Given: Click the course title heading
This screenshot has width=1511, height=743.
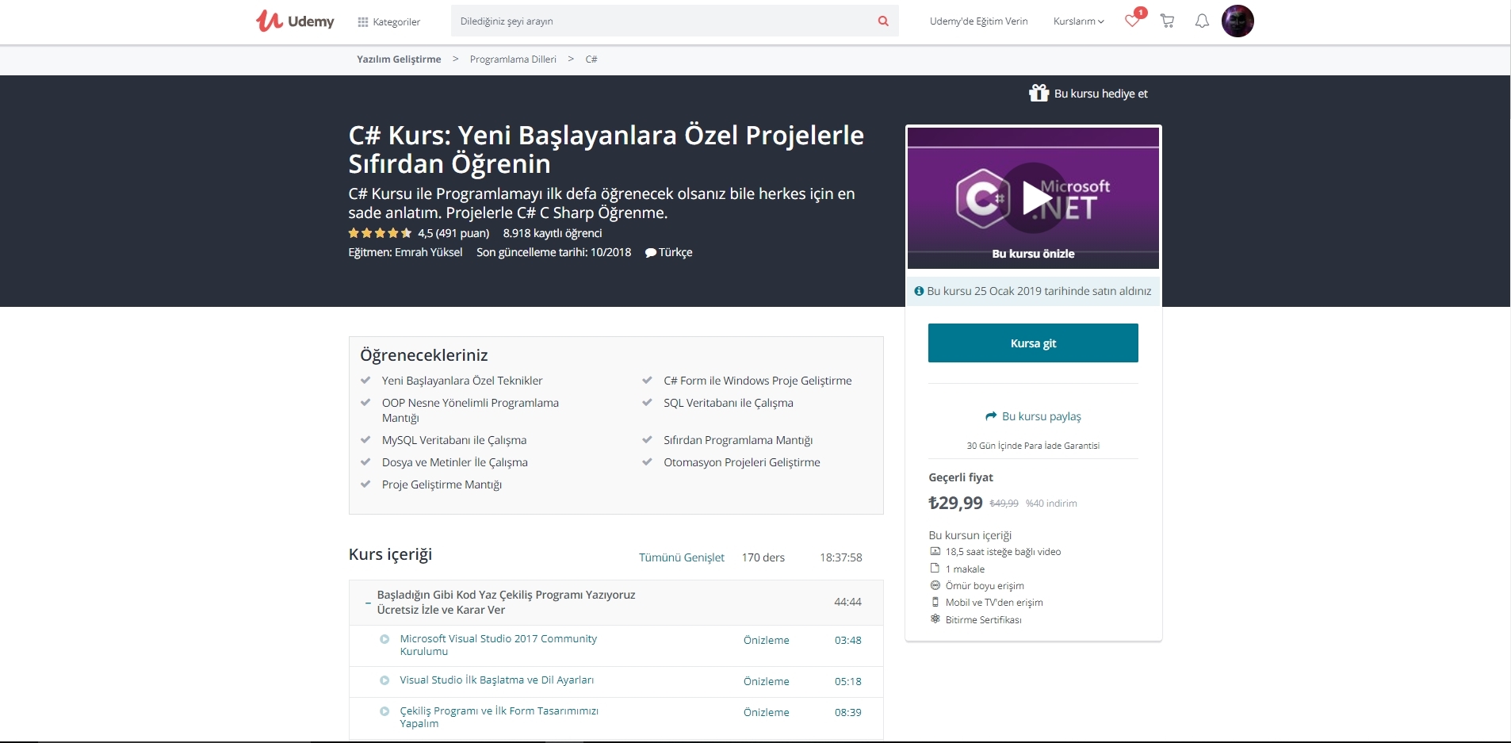Looking at the screenshot, I should (606, 149).
